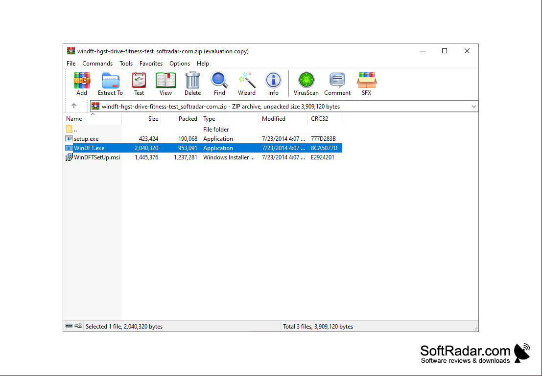Viewport: 542px width, 376px height.
Task: Launch the Wizard tool
Action: 246,81
